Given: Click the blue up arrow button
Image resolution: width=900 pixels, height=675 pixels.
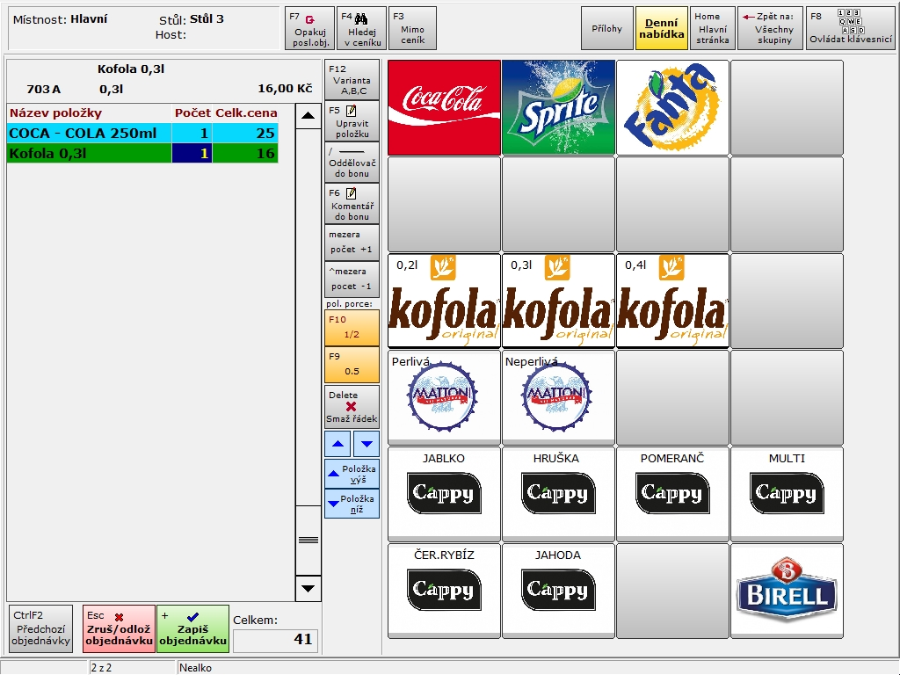Looking at the screenshot, I should tap(338, 444).
